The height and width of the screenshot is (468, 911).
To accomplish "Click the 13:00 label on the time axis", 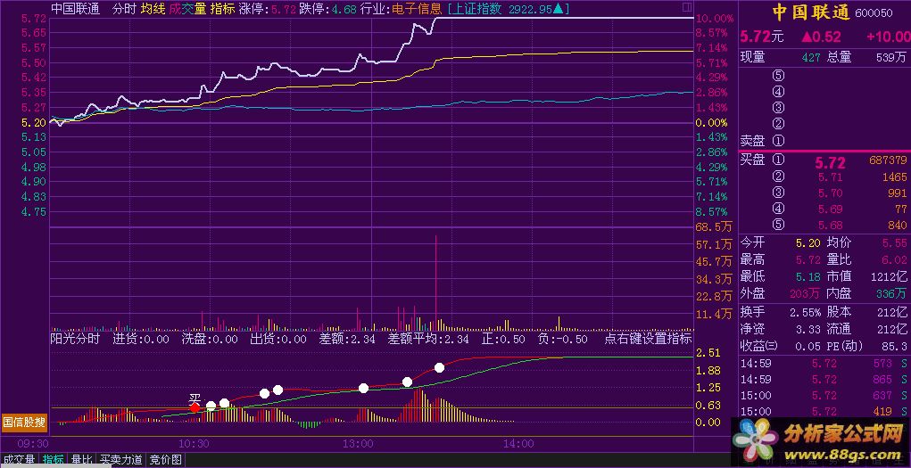I will point(358,444).
